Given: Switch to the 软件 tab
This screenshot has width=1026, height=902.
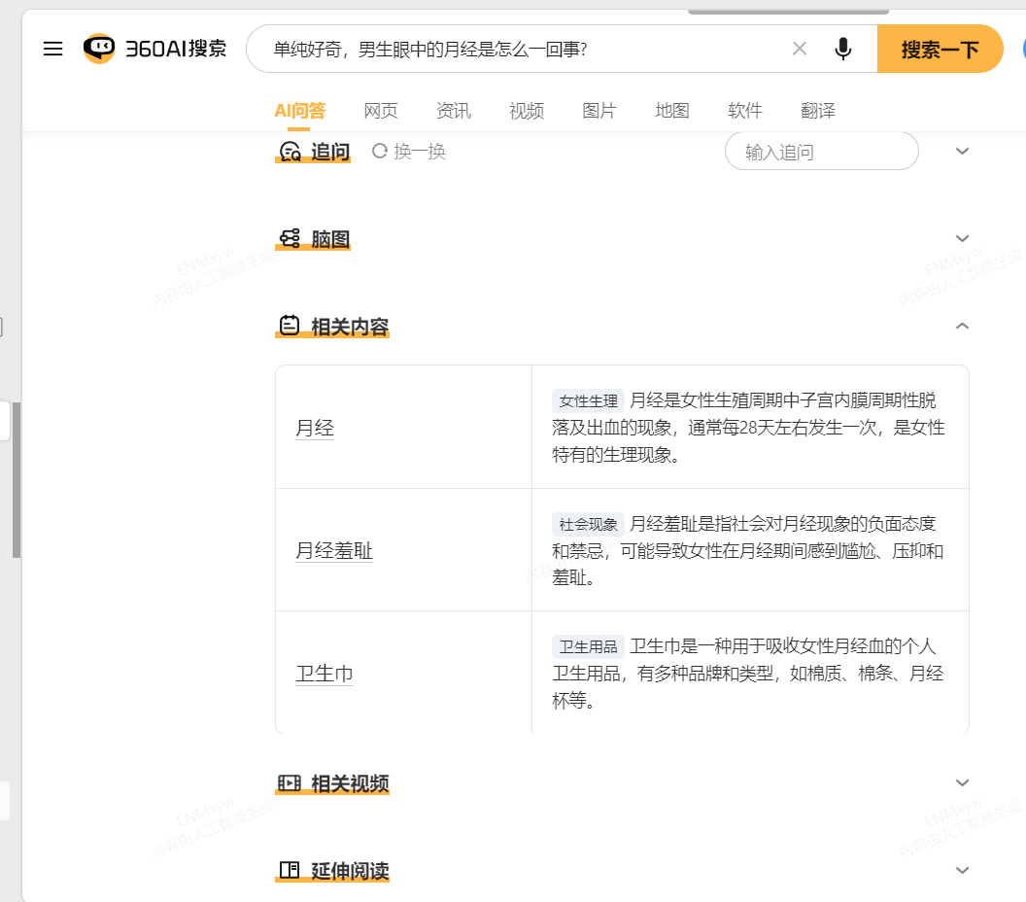Looking at the screenshot, I should coord(745,111).
